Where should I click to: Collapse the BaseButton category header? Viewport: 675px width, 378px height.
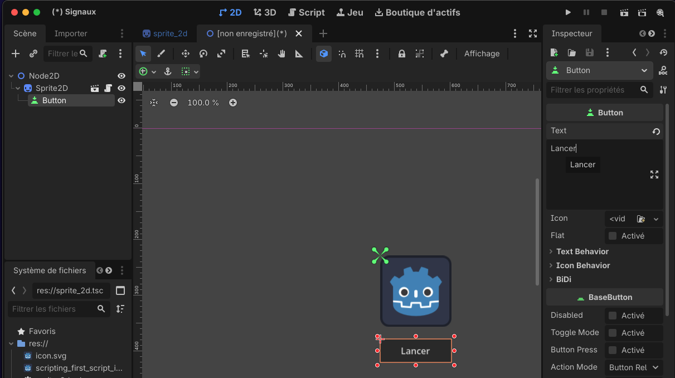(605, 297)
